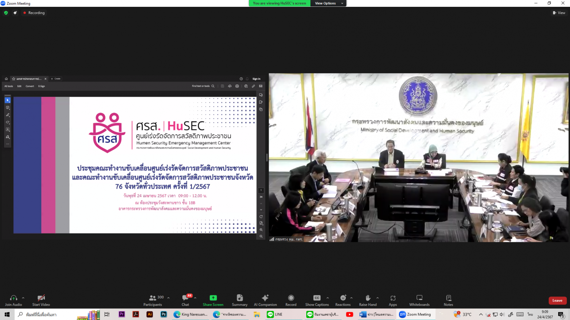570x320 pixels.
Task: Open Acrobat comments panel icon
Action: (x=261, y=95)
